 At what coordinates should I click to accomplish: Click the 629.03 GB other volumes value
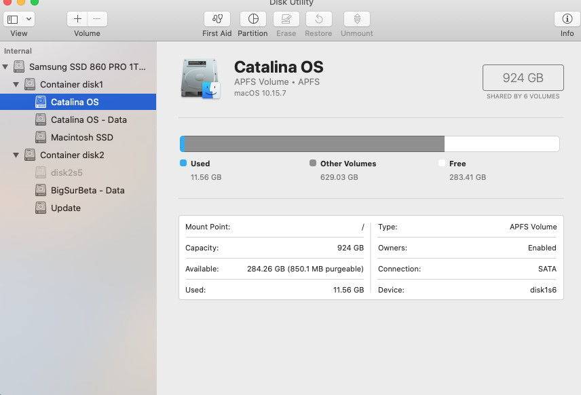coord(339,177)
